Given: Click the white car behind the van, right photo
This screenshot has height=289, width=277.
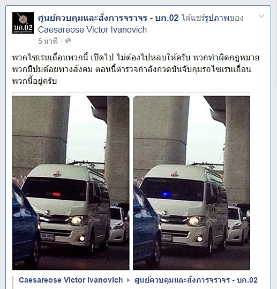Looking at the screenshot, I should coord(238,225).
